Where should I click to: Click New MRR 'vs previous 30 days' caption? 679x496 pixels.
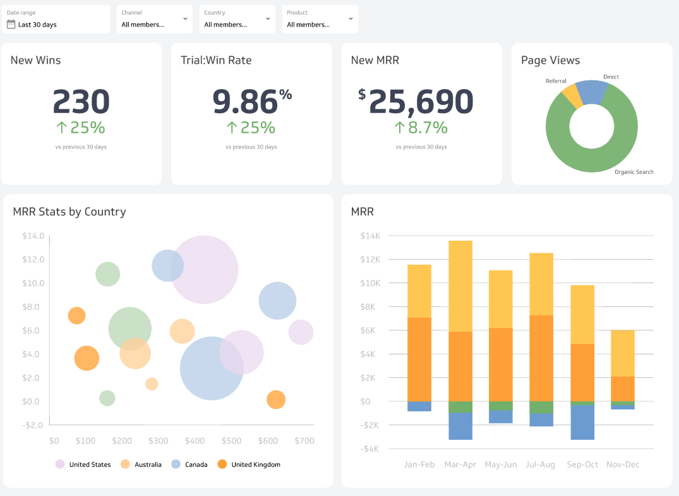[x=421, y=147]
